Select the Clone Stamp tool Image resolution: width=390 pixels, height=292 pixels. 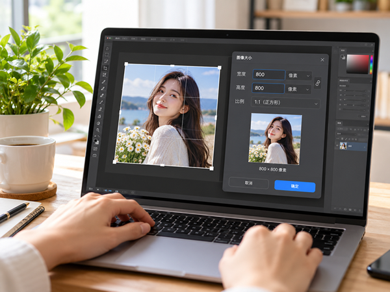click(x=100, y=109)
